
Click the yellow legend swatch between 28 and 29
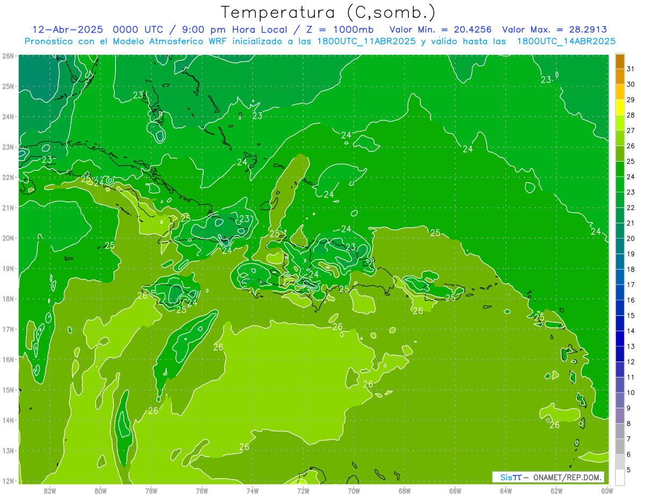(x=620, y=107)
